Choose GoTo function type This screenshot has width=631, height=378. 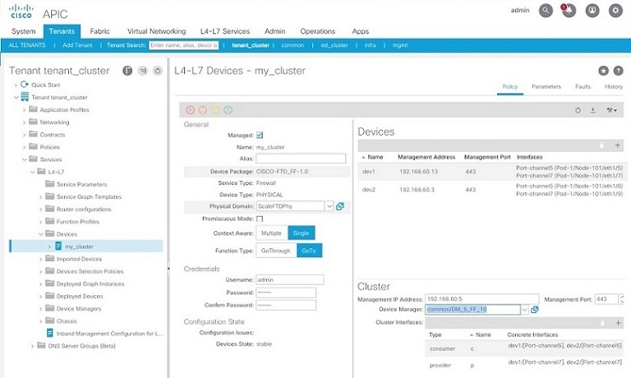click(x=309, y=250)
